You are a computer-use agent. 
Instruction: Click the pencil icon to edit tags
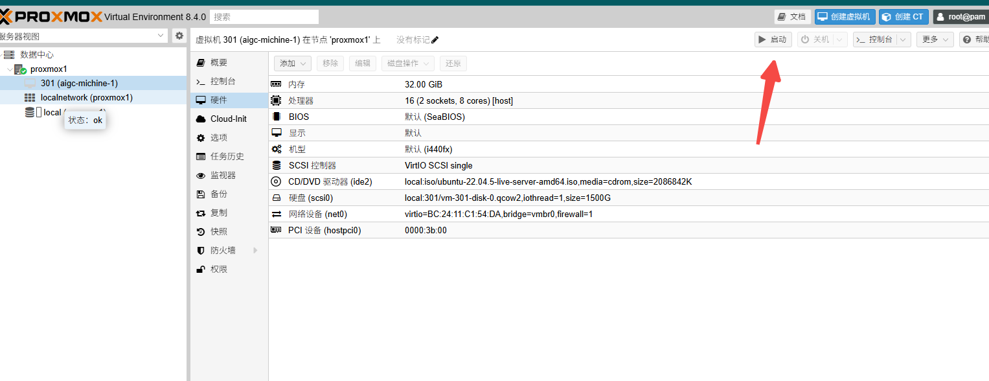coord(435,40)
